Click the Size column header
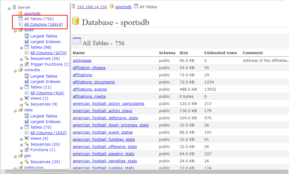 [x=184, y=53]
